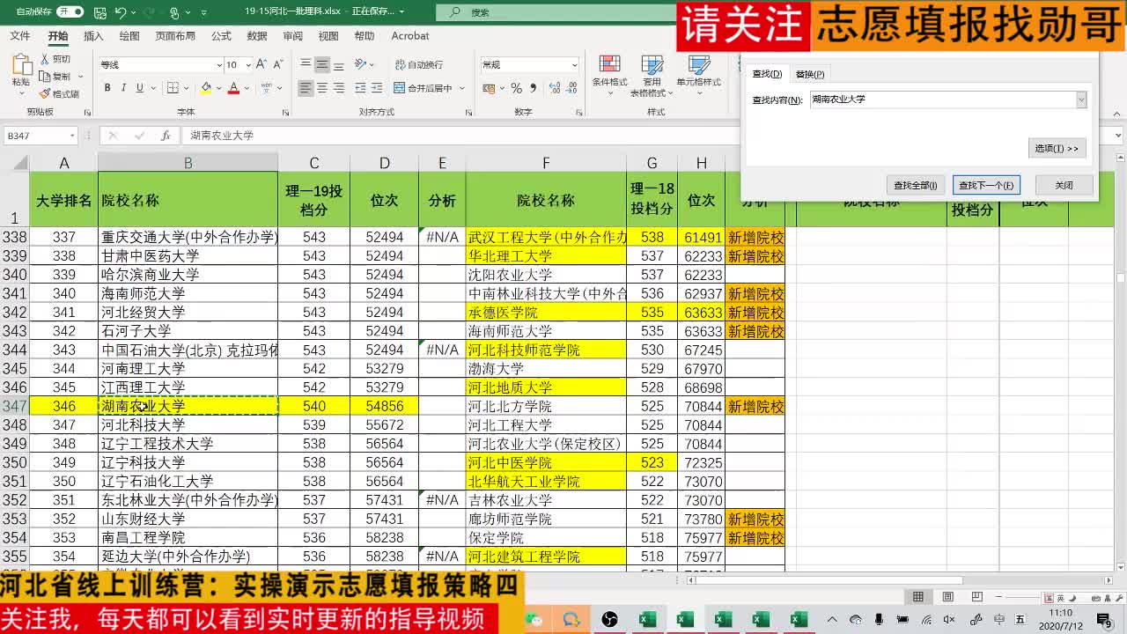1127x634 pixels.
Task: Click the Orientation text angle icon
Action: [360, 64]
